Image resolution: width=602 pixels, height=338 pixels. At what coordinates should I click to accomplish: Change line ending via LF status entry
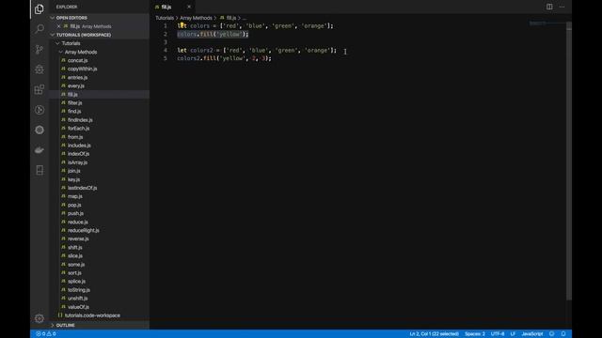click(513, 334)
